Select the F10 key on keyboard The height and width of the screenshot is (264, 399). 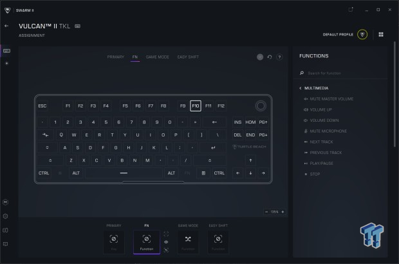tap(196, 106)
